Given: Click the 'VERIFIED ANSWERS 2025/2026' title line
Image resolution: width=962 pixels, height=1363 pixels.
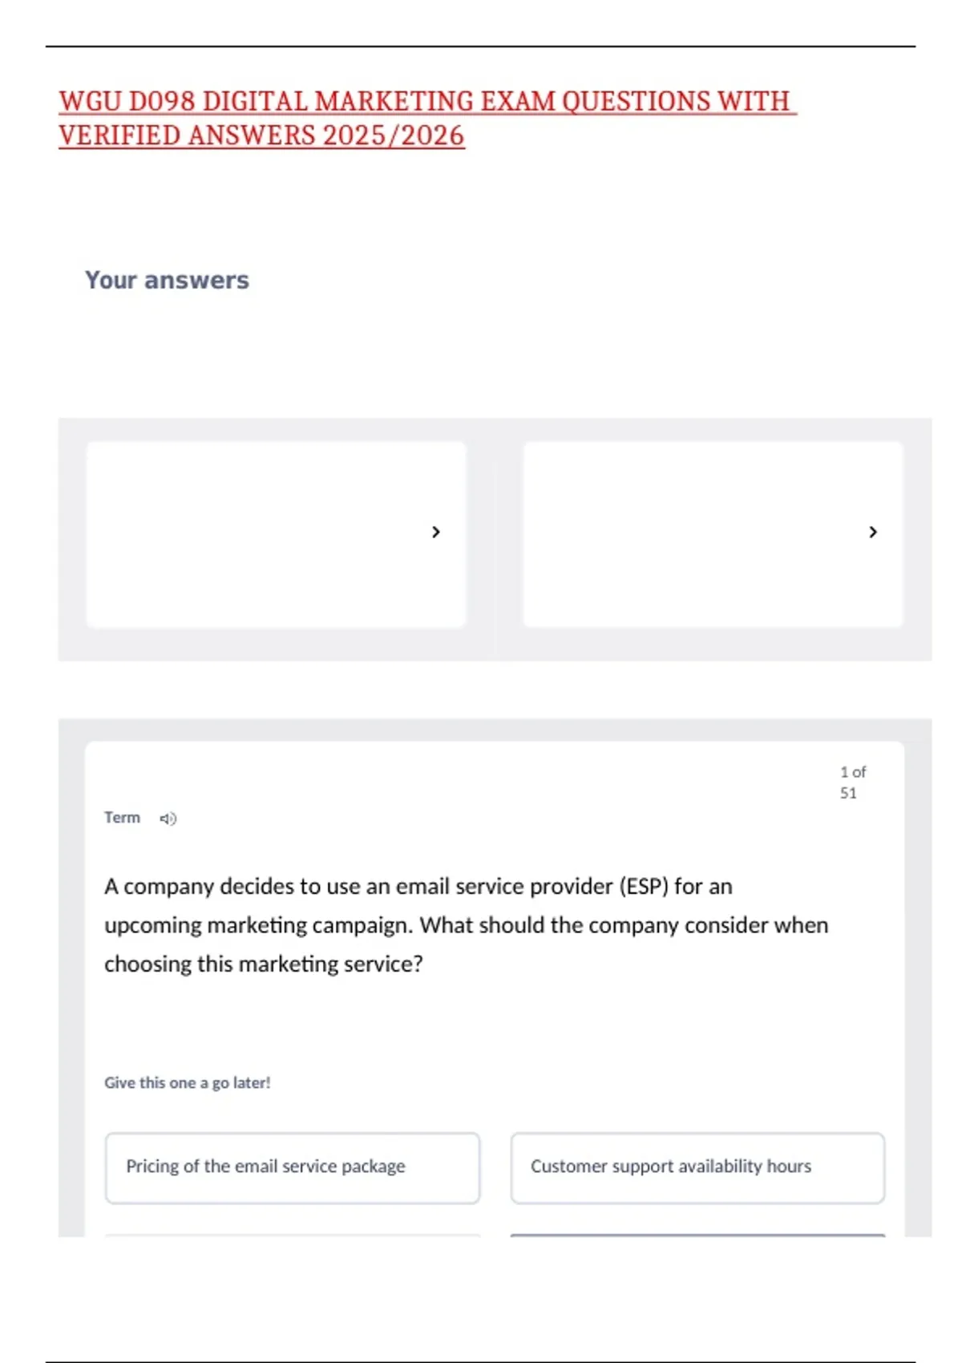Looking at the screenshot, I should (x=261, y=135).
